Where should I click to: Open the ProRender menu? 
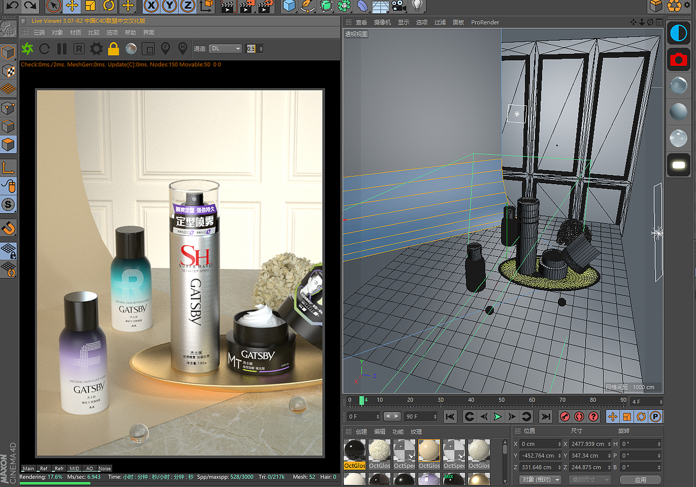[485, 22]
